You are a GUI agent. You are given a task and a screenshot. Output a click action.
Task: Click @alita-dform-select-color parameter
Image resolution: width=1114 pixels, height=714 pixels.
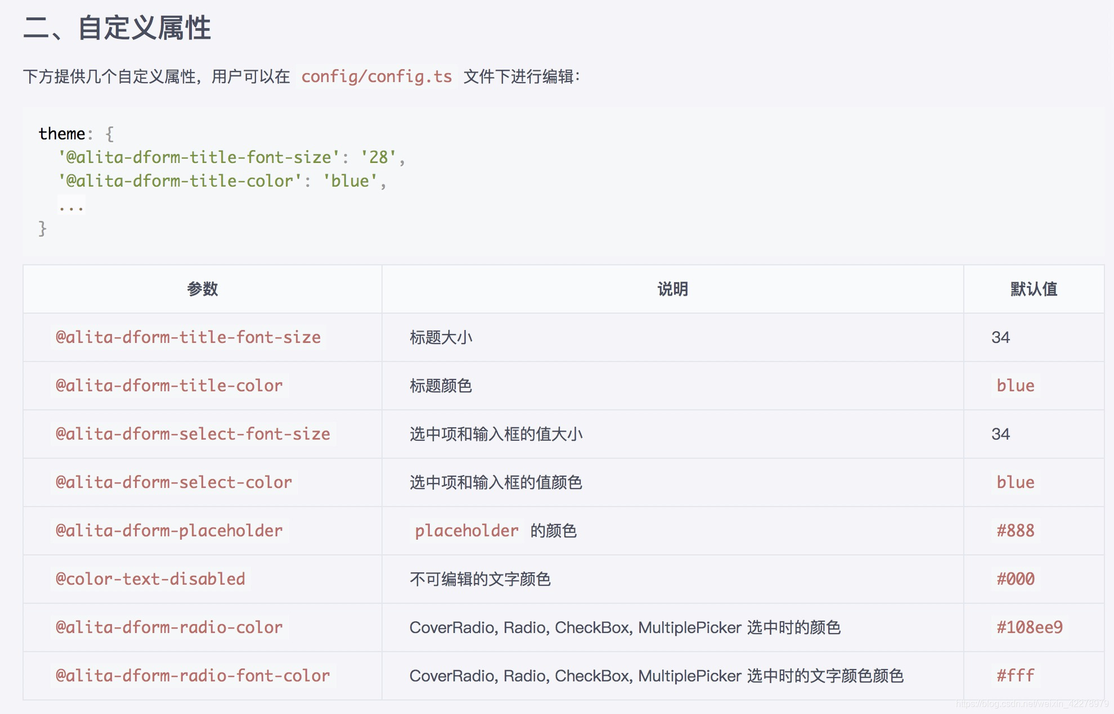point(174,482)
